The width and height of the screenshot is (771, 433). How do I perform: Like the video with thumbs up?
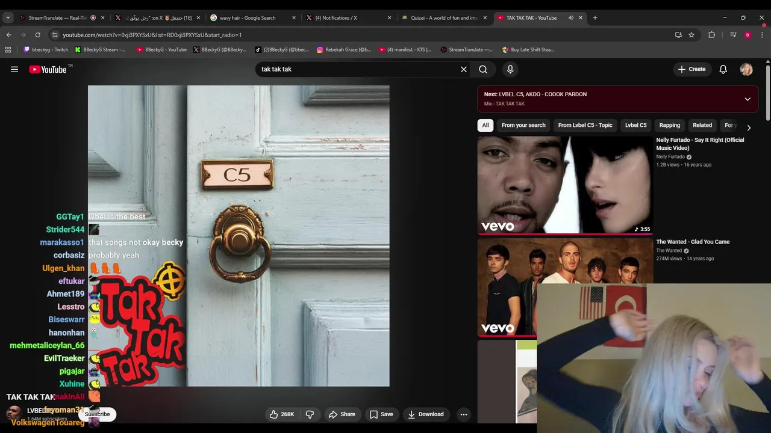pyautogui.click(x=281, y=414)
